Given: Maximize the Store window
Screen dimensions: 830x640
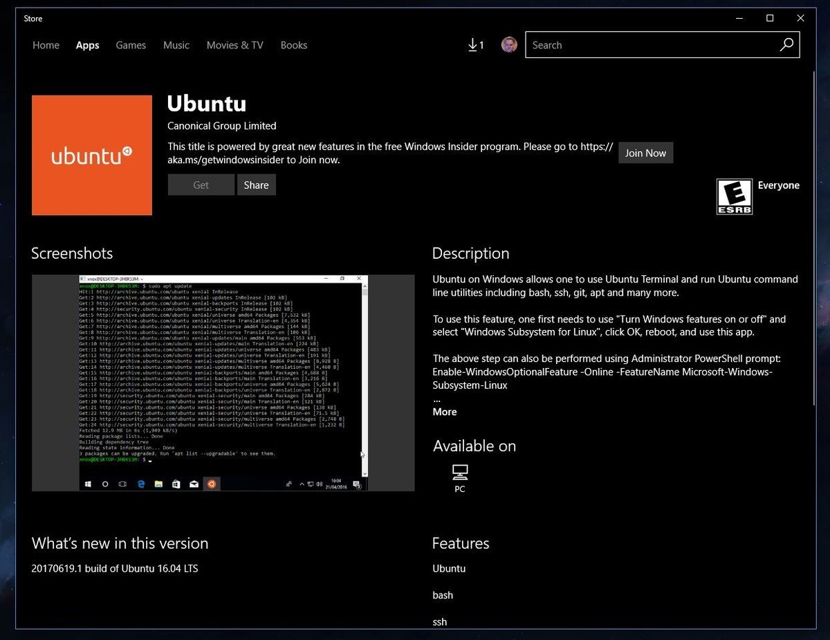Looking at the screenshot, I should (770, 18).
